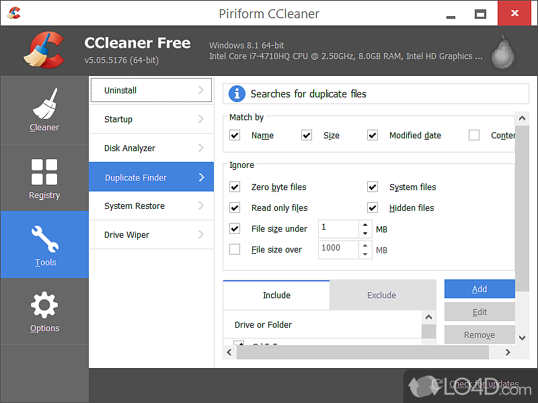Image resolution: width=538 pixels, height=403 pixels.
Task: Toggle the Match by Name checkbox
Action: [x=235, y=135]
